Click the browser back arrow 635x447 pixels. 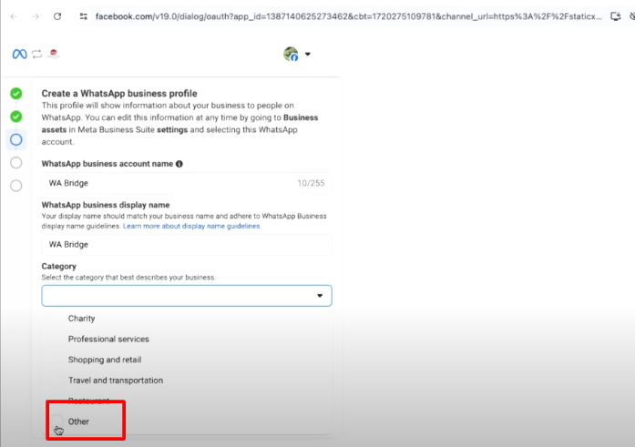pyautogui.click(x=15, y=16)
